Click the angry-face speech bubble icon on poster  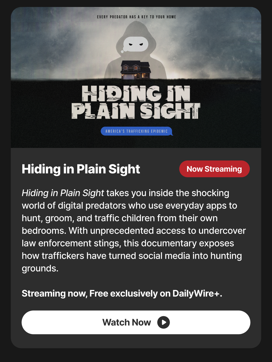pyautogui.click(x=135, y=45)
